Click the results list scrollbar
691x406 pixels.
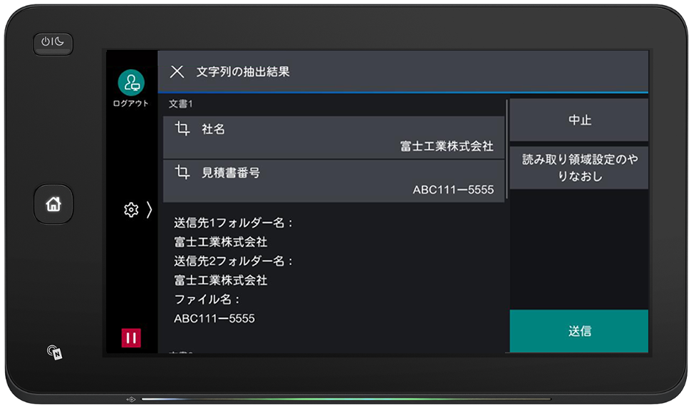[506, 149]
